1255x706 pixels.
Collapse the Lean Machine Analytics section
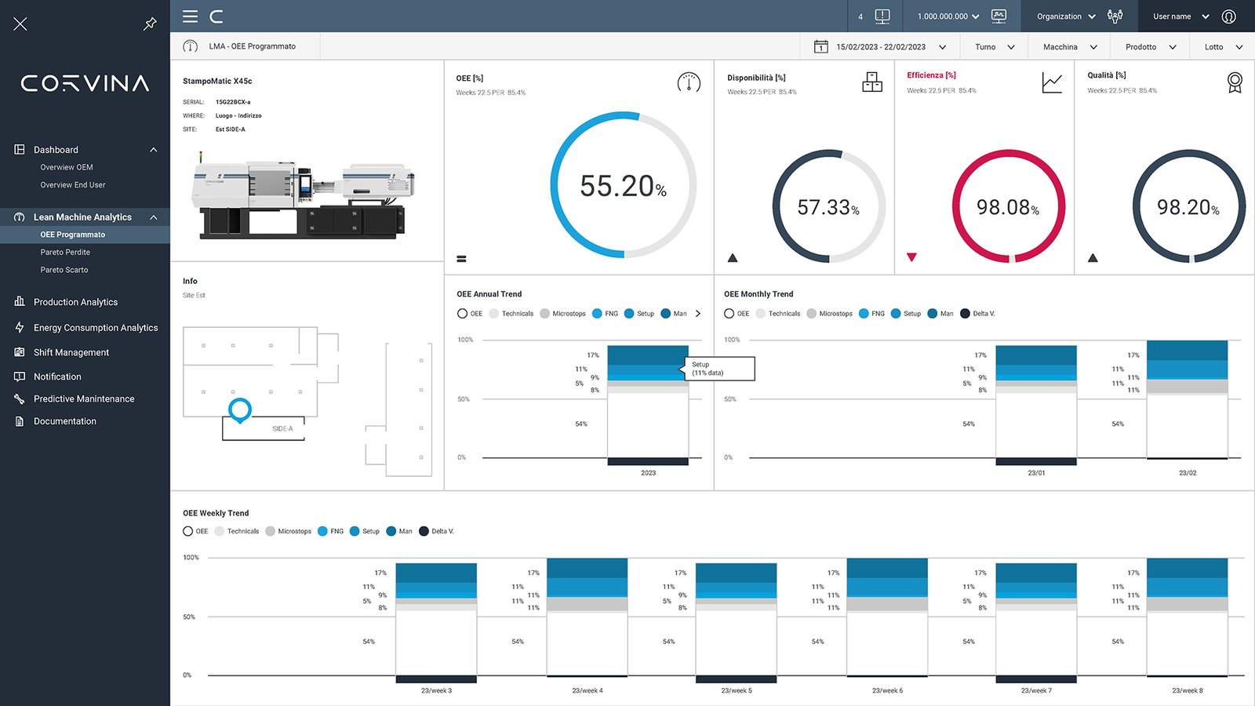pos(154,217)
